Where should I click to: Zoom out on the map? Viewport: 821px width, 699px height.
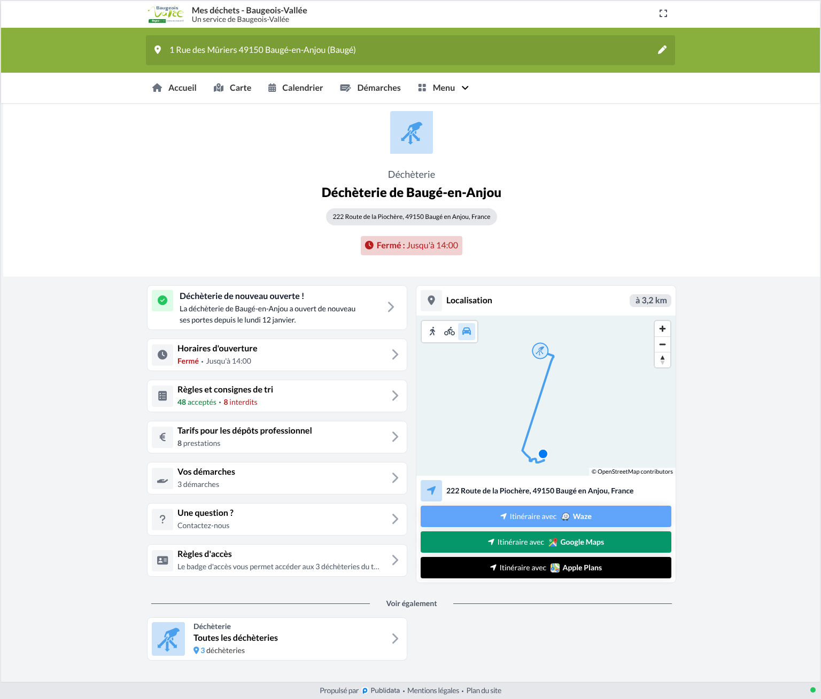662,344
